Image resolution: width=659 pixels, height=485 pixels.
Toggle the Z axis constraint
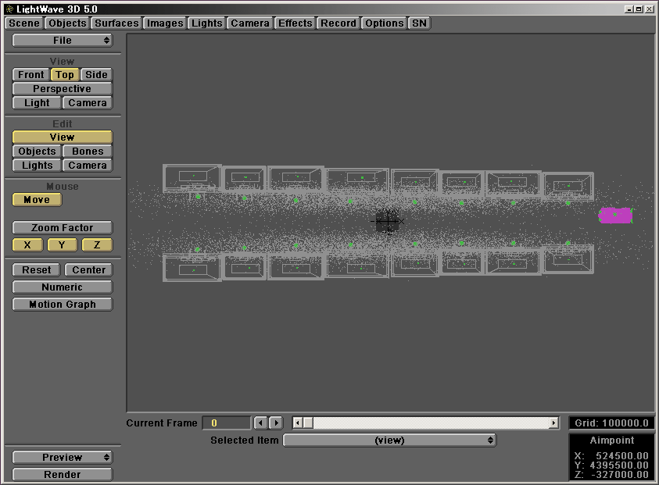[x=97, y=244]
